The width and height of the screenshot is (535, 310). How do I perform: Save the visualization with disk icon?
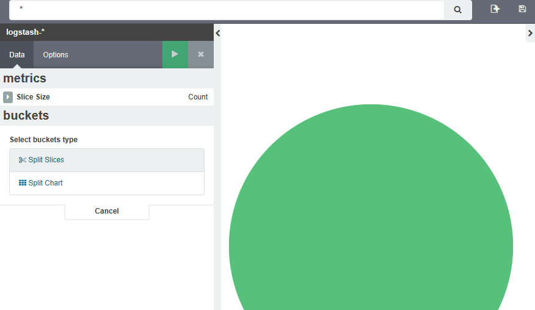[522, 9]
